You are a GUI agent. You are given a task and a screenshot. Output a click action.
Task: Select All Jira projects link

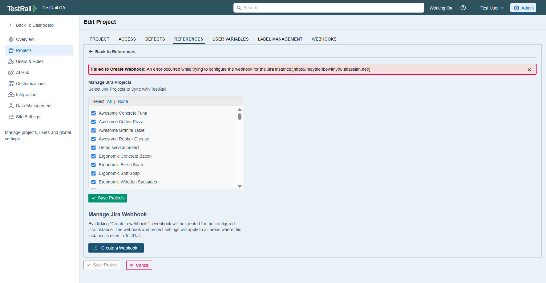coord(109,101)
